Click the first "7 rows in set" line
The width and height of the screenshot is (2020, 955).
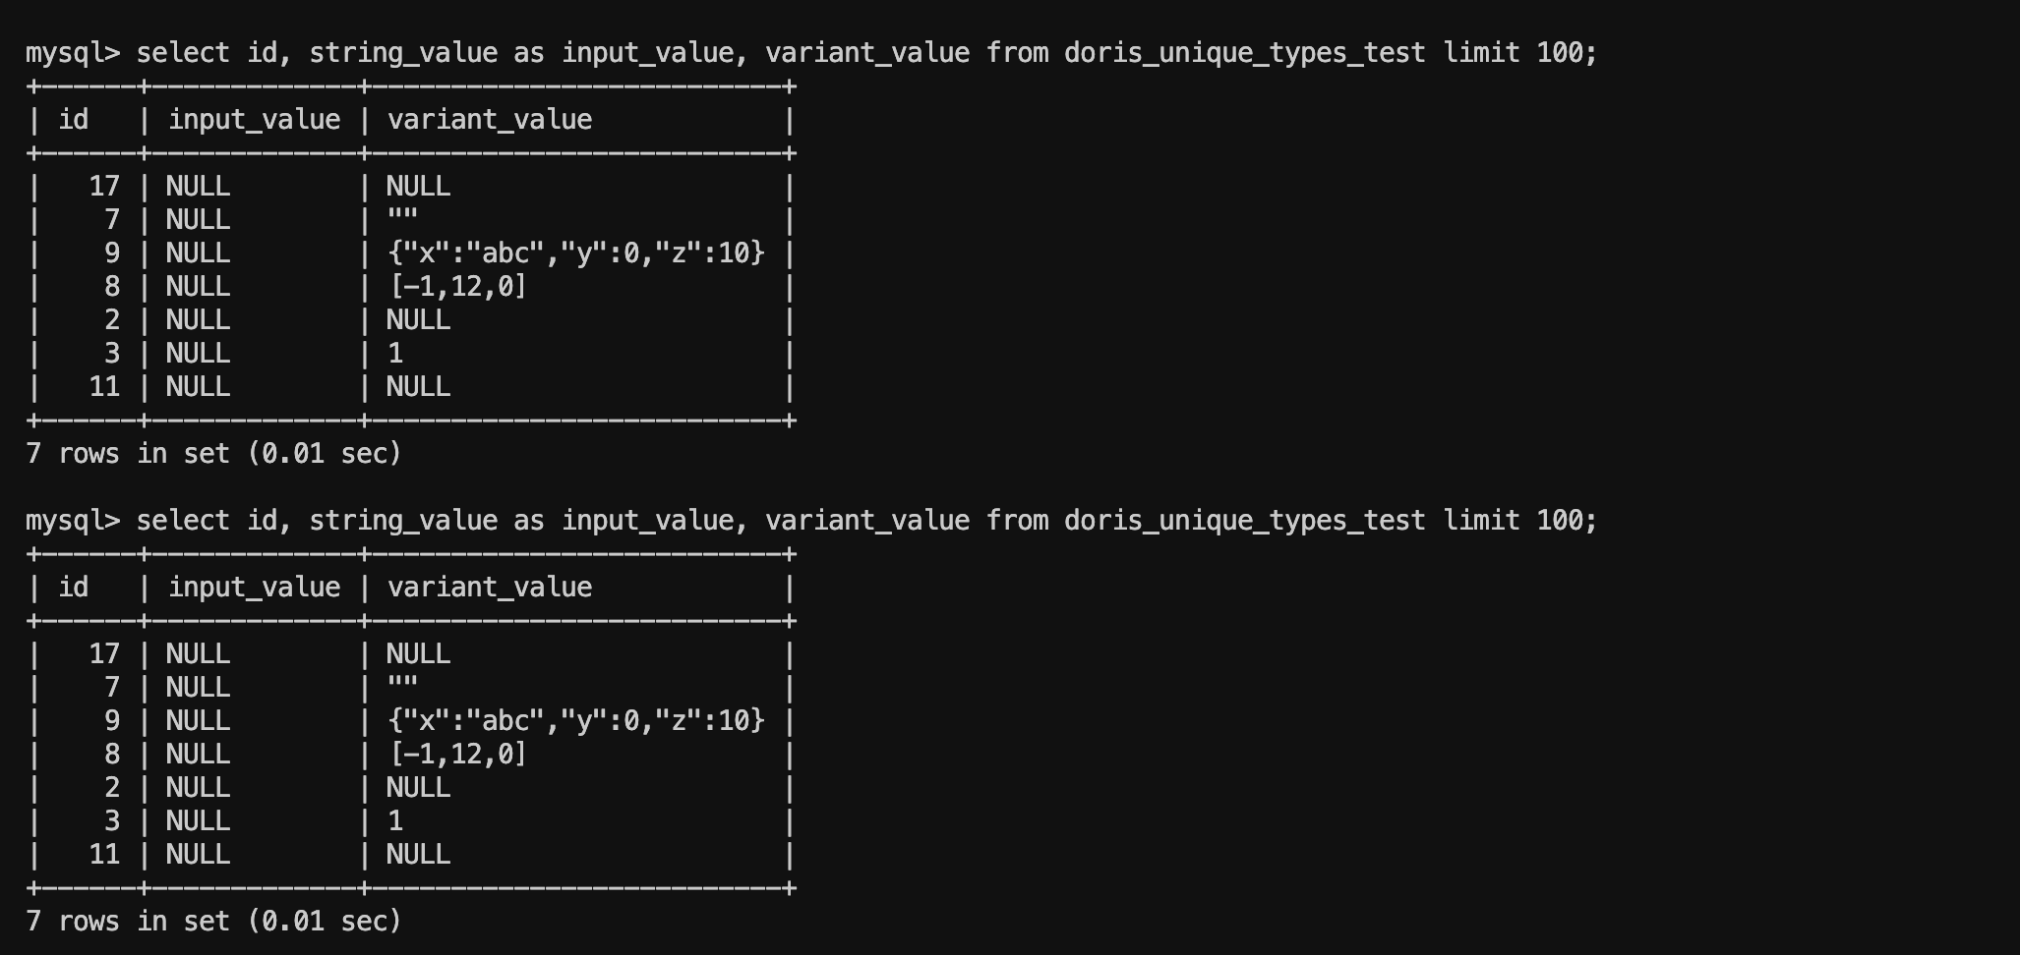213,453
